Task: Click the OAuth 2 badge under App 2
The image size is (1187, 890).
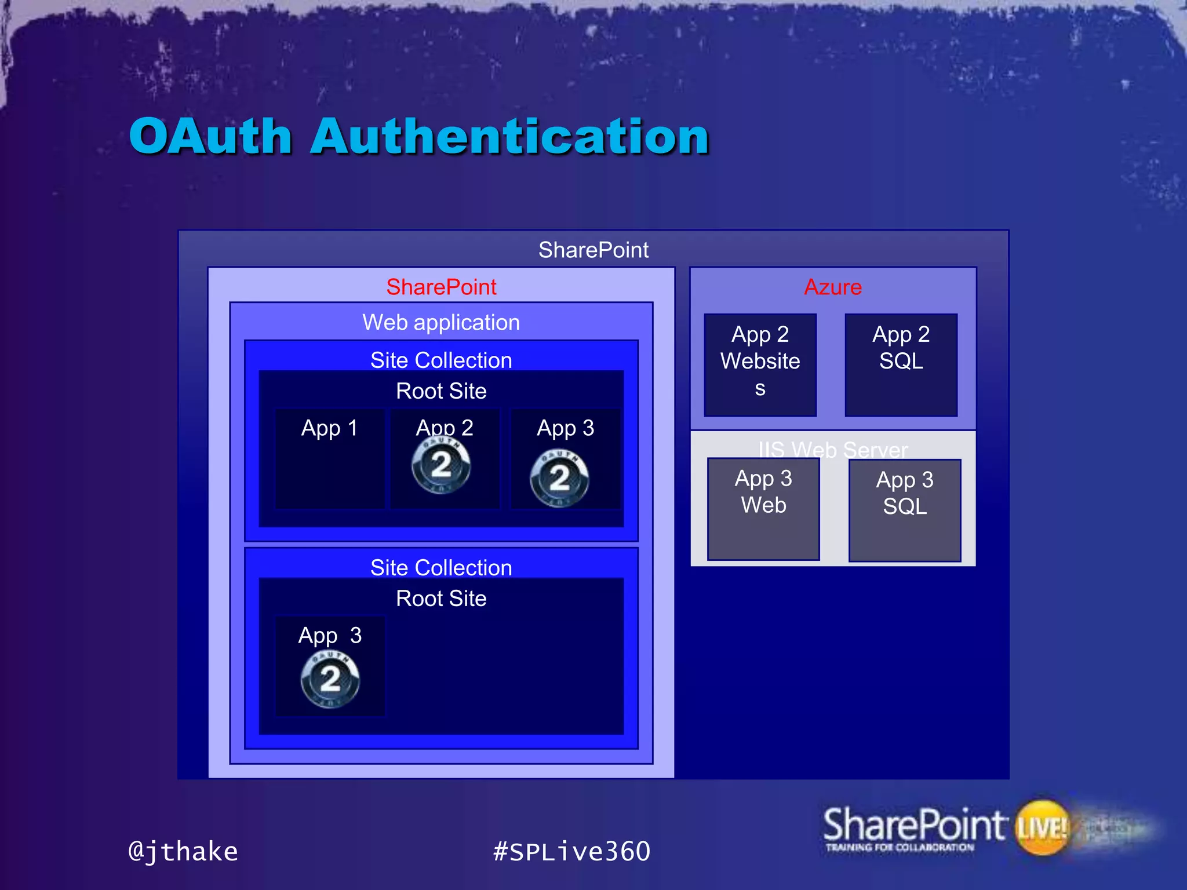Action: (441, 465)
